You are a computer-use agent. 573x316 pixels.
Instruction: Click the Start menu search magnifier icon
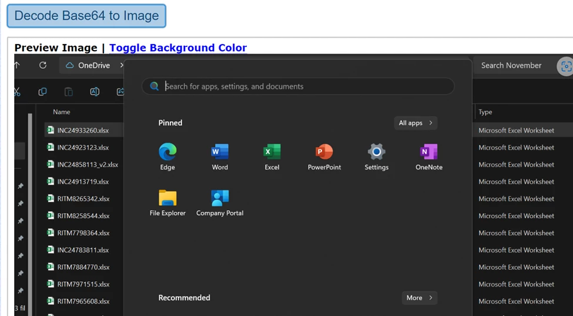click(x=154, y=87)
